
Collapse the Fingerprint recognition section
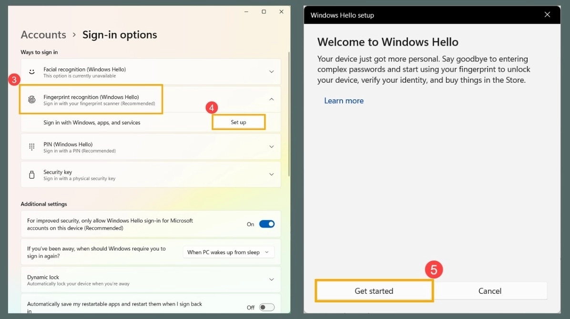272,99
